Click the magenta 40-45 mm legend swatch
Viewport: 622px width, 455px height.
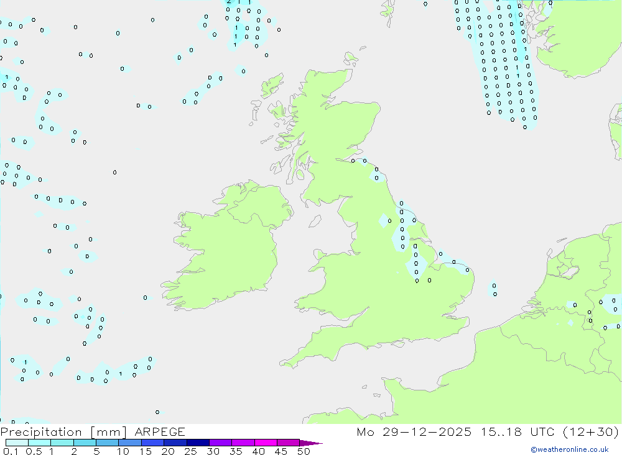266,443
